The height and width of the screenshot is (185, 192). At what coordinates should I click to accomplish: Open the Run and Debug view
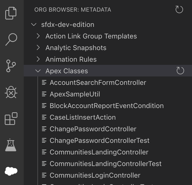[x=11, y=92]
